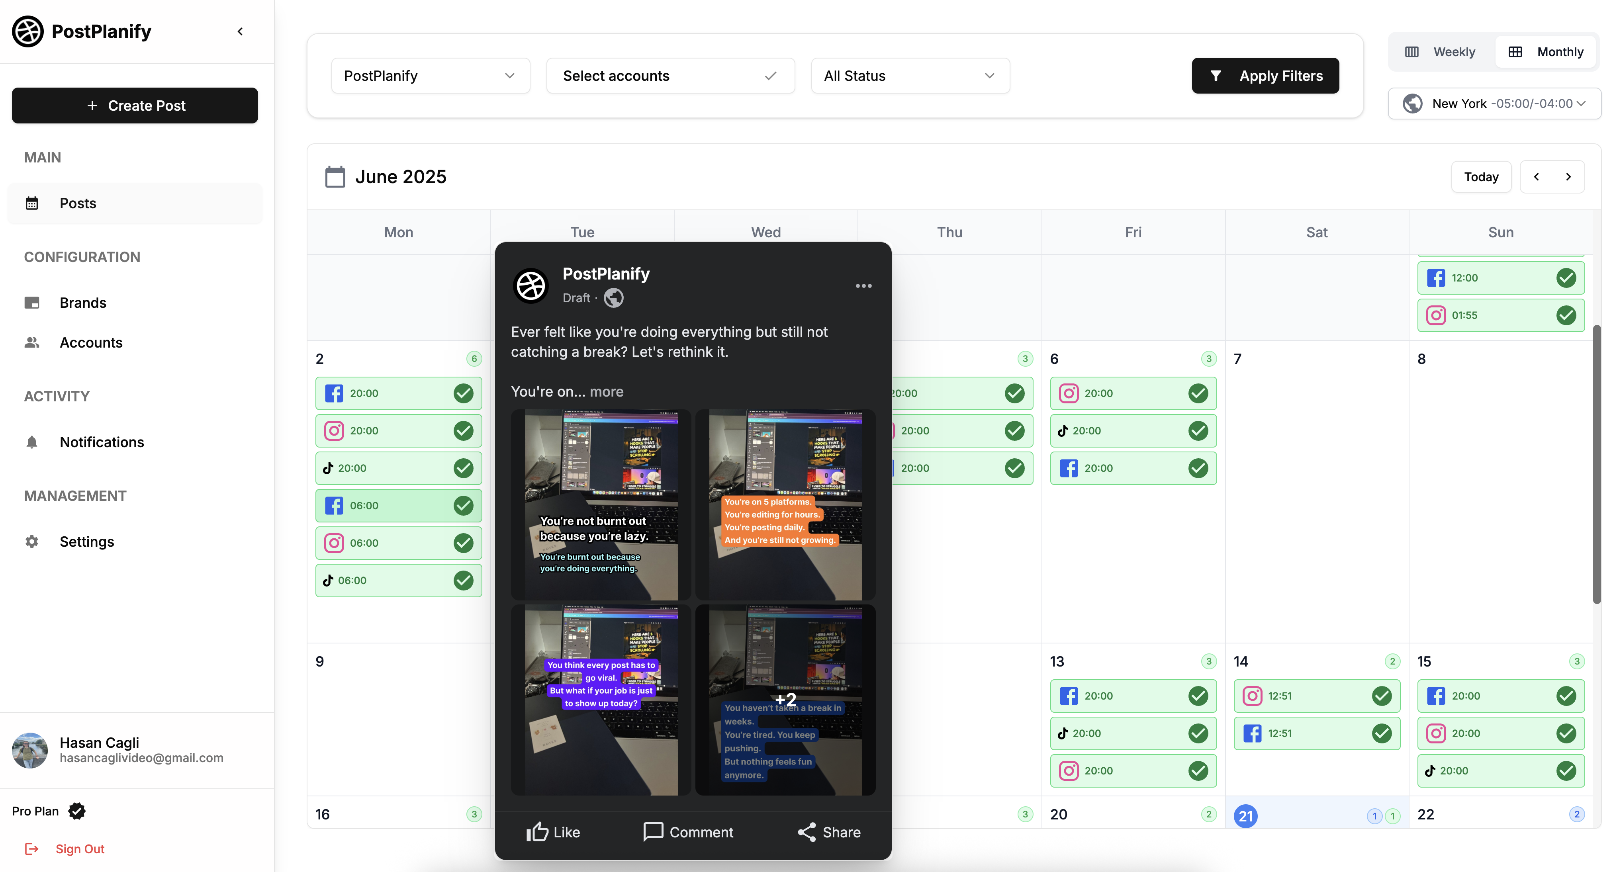
Task: Collapse the sidebar with the chevron
Action: 240,31
